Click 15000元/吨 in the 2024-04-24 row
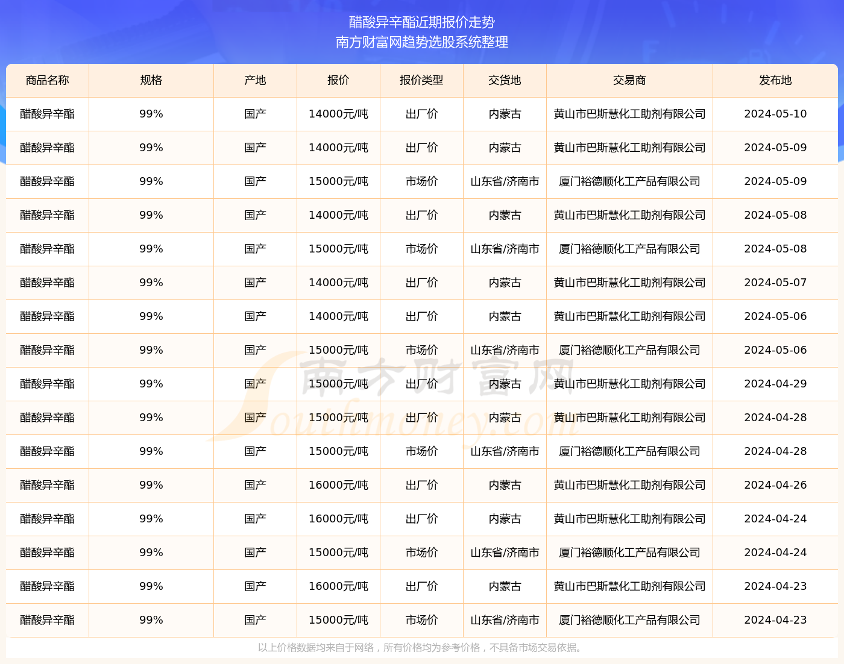Image resolution: width=844 pixels, height=664 pixels. click(338, 553)
